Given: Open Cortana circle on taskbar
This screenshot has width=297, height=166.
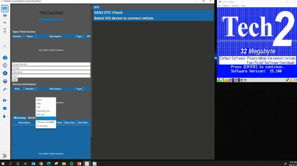Looking at the screenshot, I should pos(18,164).
